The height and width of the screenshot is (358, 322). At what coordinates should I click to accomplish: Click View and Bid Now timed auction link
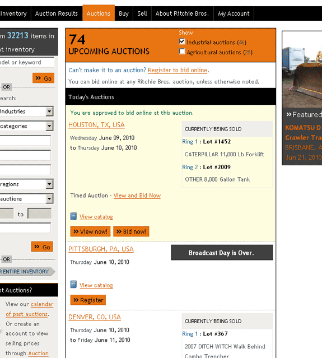137,196
